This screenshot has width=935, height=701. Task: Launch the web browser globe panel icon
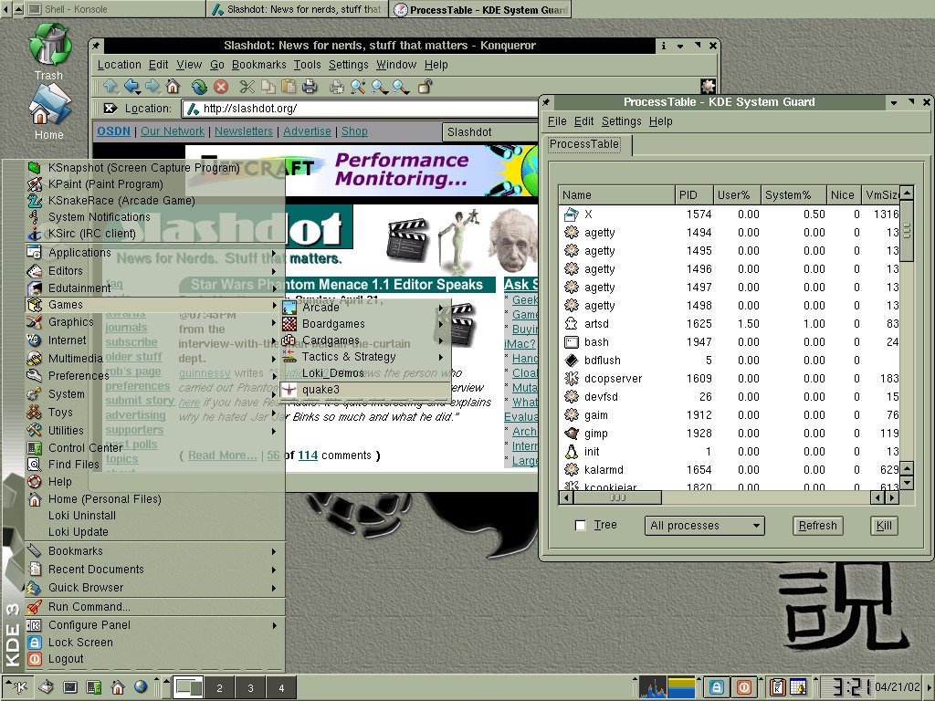141,687
